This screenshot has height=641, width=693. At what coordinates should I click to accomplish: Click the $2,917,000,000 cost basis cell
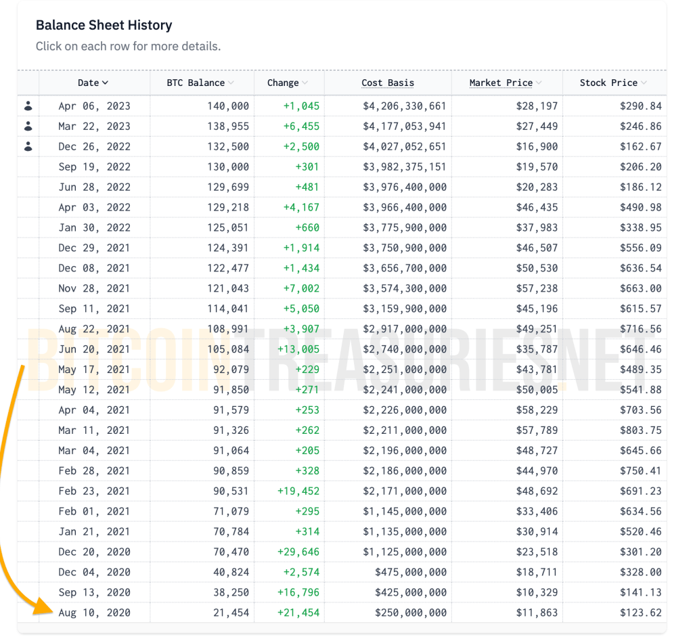pyautogui.click(x=403, y=329)
